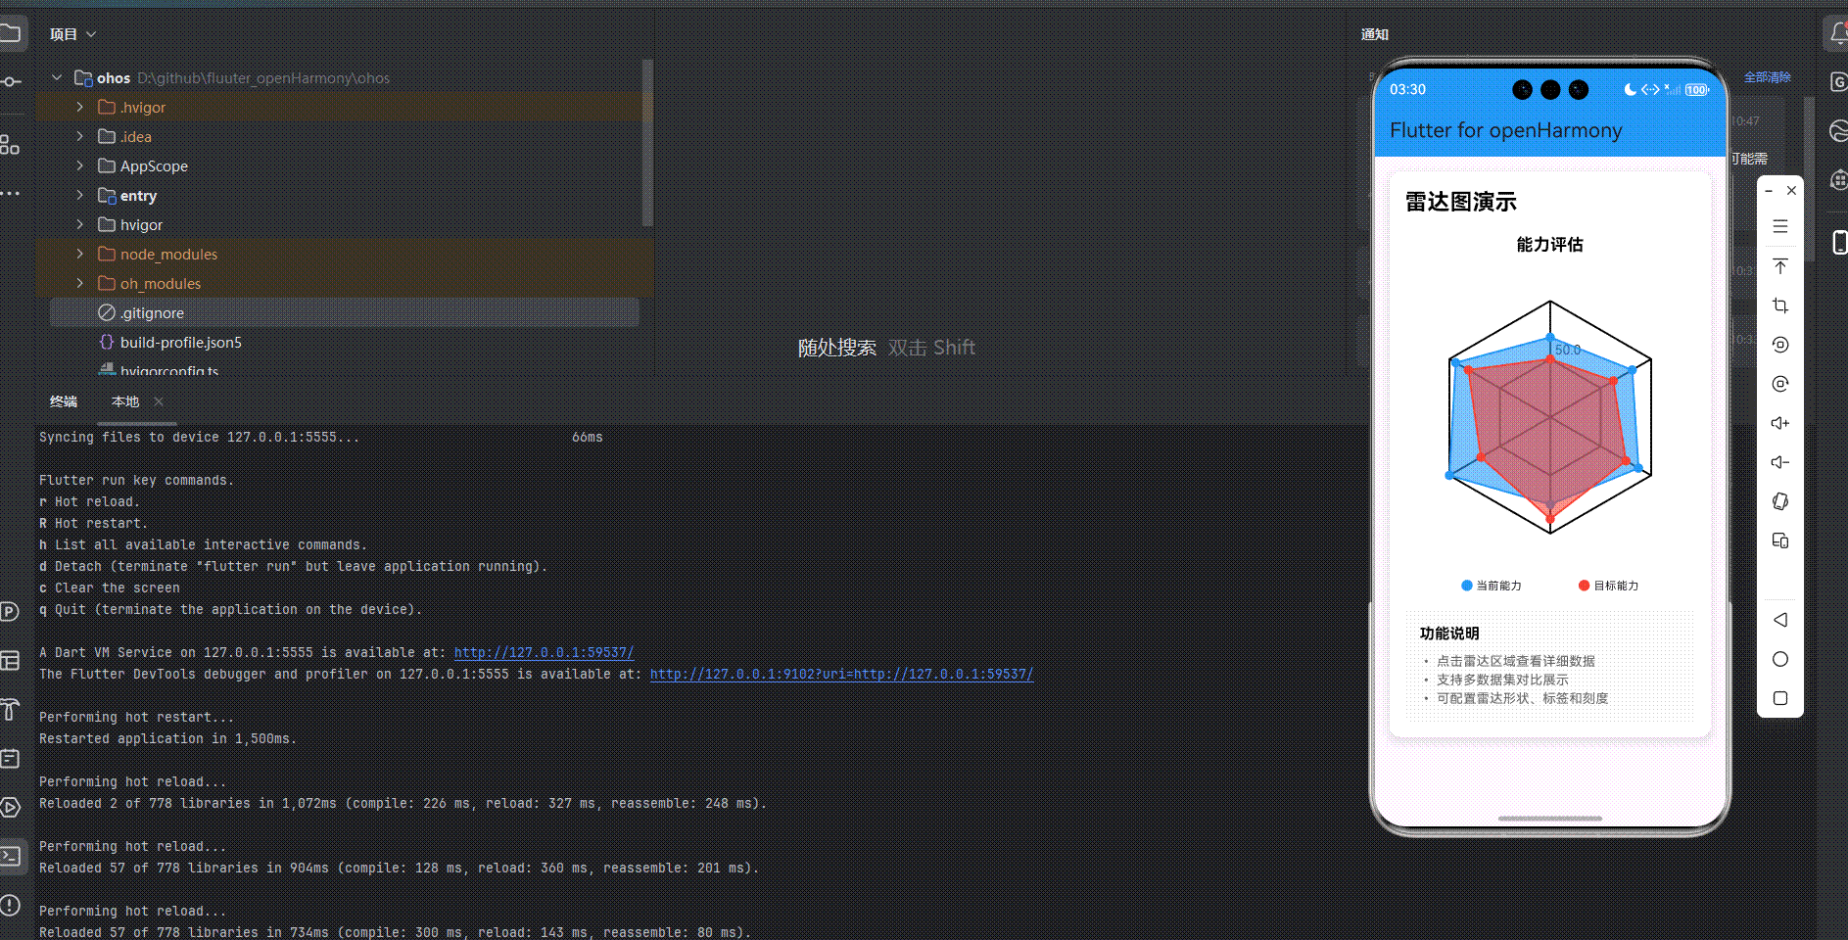Open emulator toolbar hamburger menu
The image size is (1848, 940).
tap(1780, 226)
